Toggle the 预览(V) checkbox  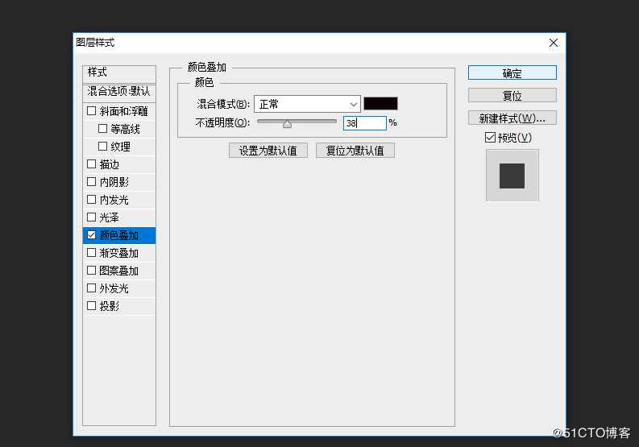point(490,137)
